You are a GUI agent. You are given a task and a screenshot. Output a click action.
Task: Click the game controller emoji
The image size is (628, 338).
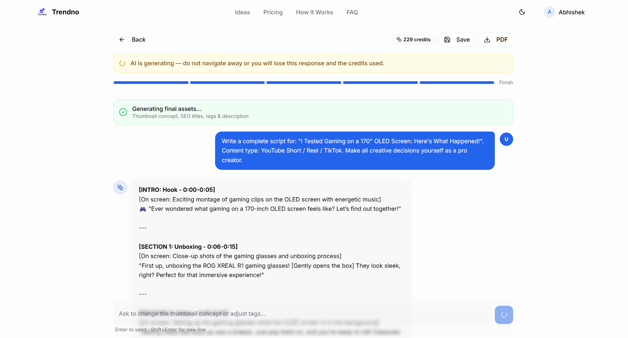click(x=143, y=209)
